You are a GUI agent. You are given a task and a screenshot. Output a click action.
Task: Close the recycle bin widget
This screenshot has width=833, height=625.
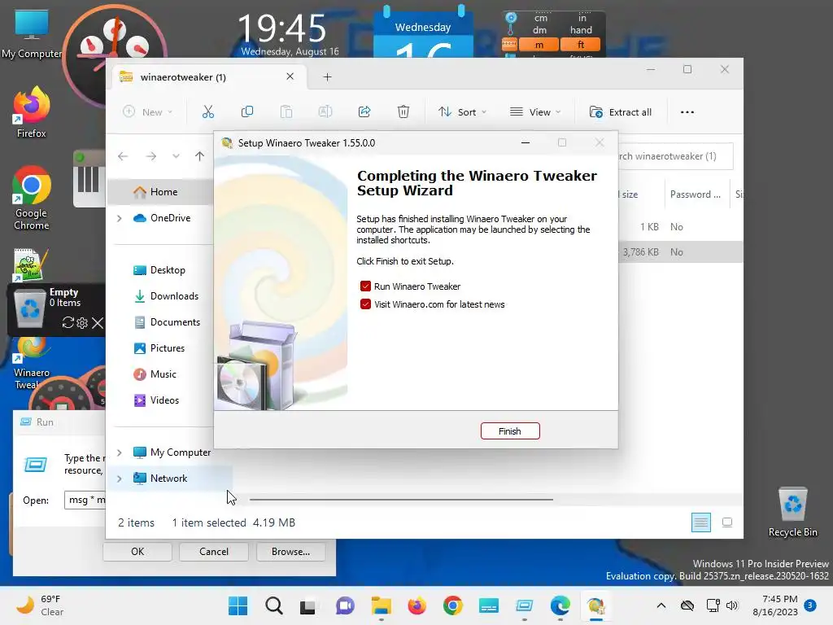(x=98, y=322)
